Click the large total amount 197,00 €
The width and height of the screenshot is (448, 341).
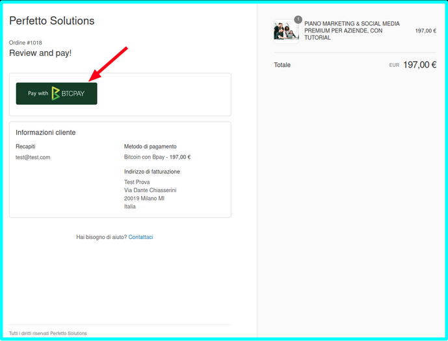(x=419, y=65)
